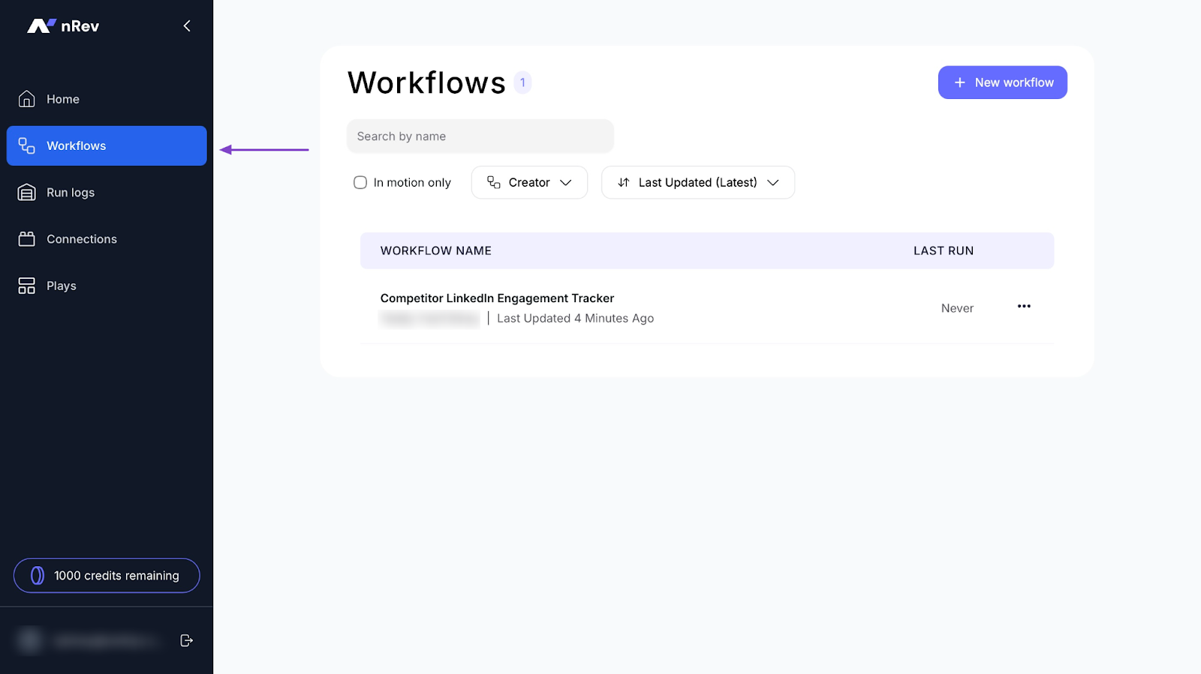Click the Home house icon
Viewport: 1201px width, 674px height.
[27, 99]
